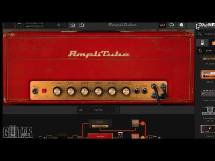Click the stomp pedal in signal chain
Screen dimensions: 215x161
pos(120,135)
